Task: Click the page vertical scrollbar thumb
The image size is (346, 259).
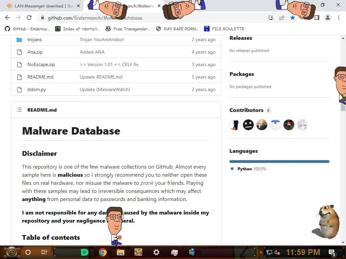Action: click(x=343, y=107)
